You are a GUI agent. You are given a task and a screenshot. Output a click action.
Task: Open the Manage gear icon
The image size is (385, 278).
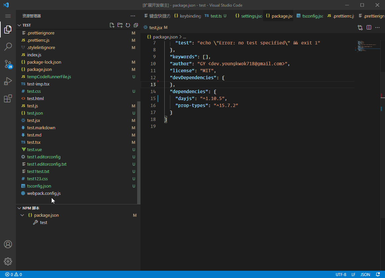pyautogui.click(x=8, y=261)
